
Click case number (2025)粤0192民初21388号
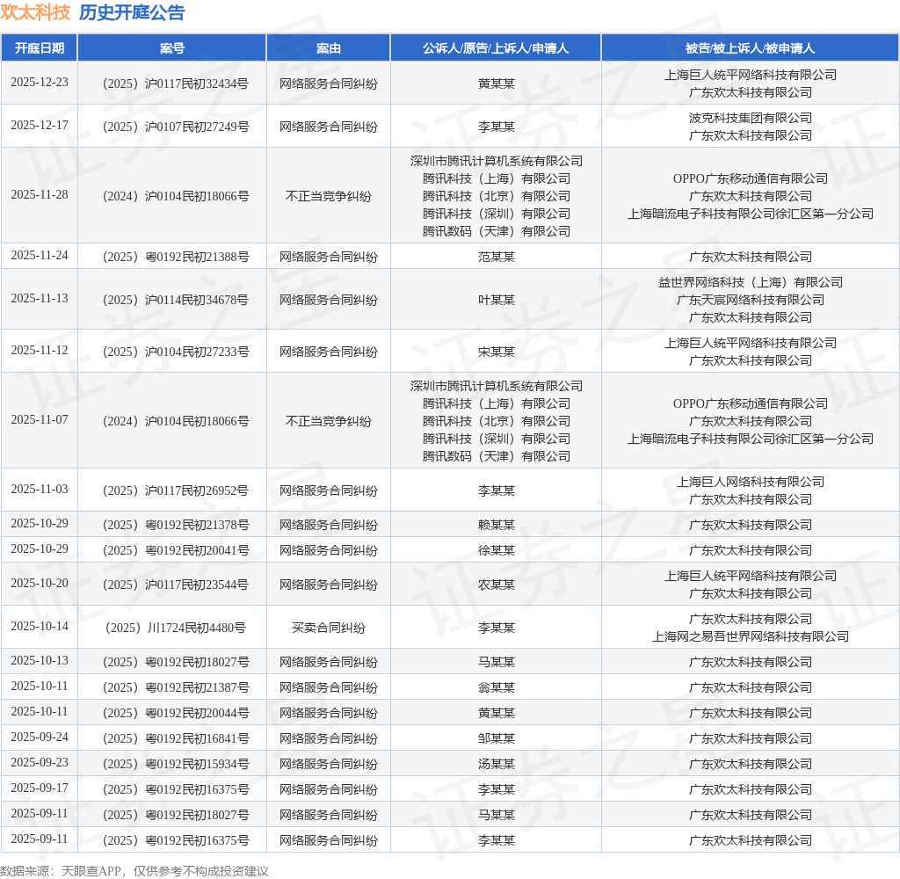(176, 257)
